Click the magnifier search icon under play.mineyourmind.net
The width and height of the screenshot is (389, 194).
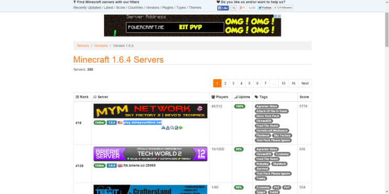coord(172,128)
